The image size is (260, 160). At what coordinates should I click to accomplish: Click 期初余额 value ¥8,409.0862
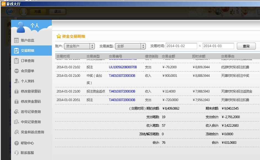[x=171, y=108]
